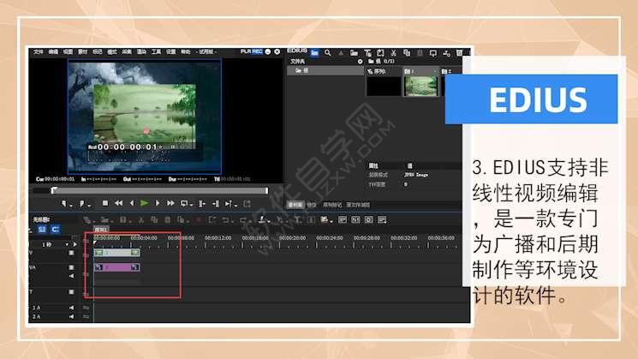The image size is (638, 359).
Task: Switch the monitor to REC recorder mode
Action: tap(257, 51)
